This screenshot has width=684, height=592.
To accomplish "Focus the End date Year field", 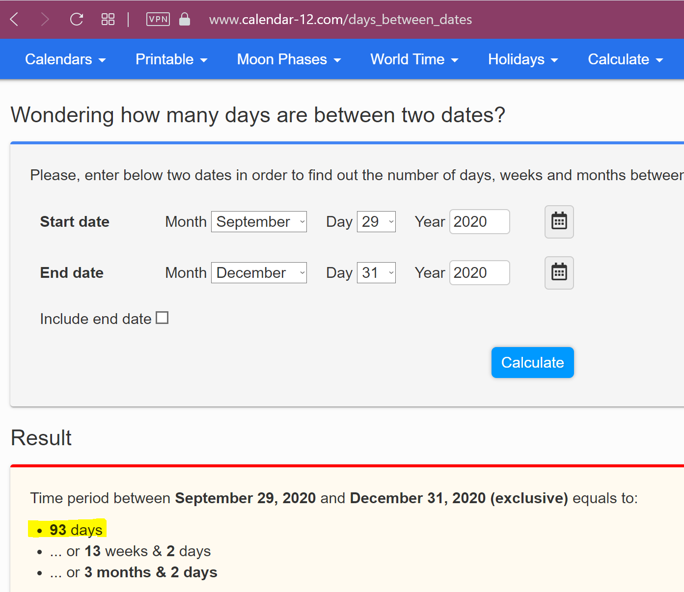I will pos(480,273).
